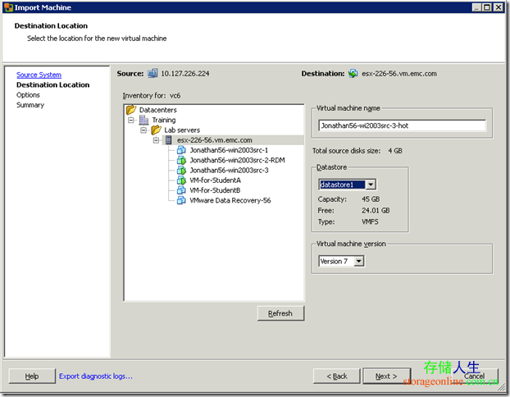
Task: Collapse the Lab servers folder node
Action: coord(143,130)
